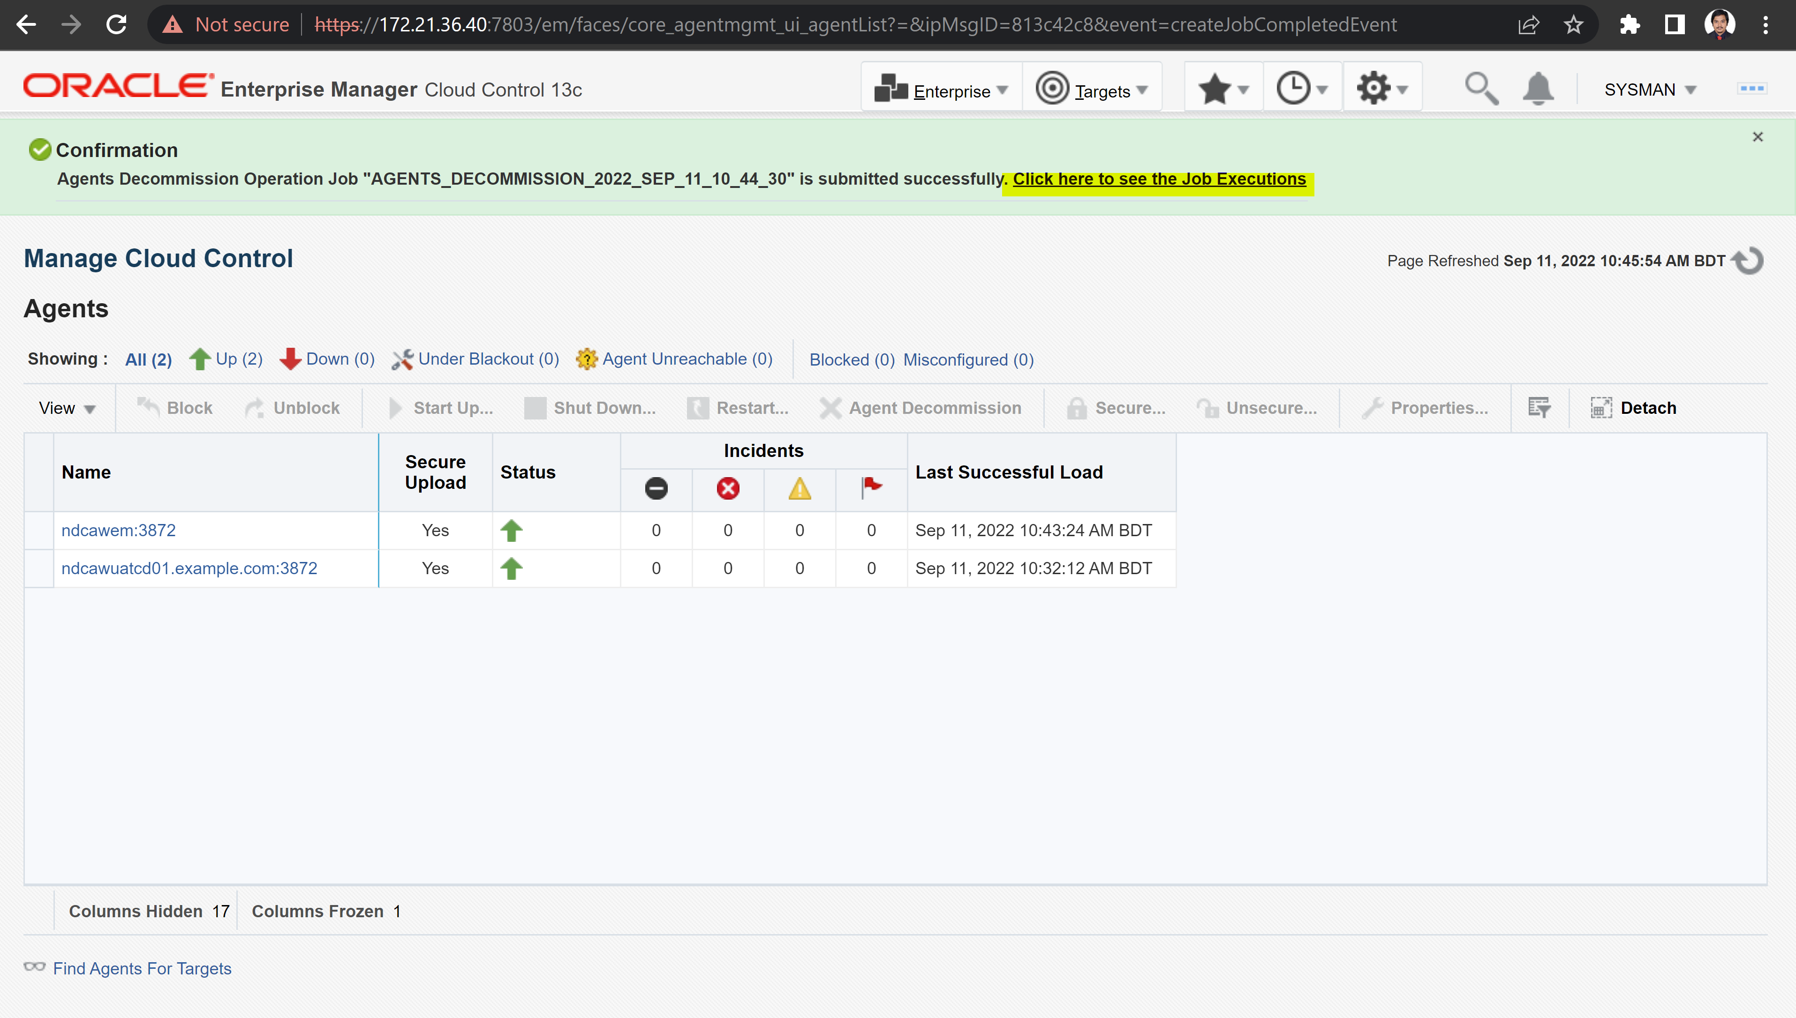1796x1018 pixels.
Task: Sort by Secure Upload column header
Action: (x=435, y=472)
